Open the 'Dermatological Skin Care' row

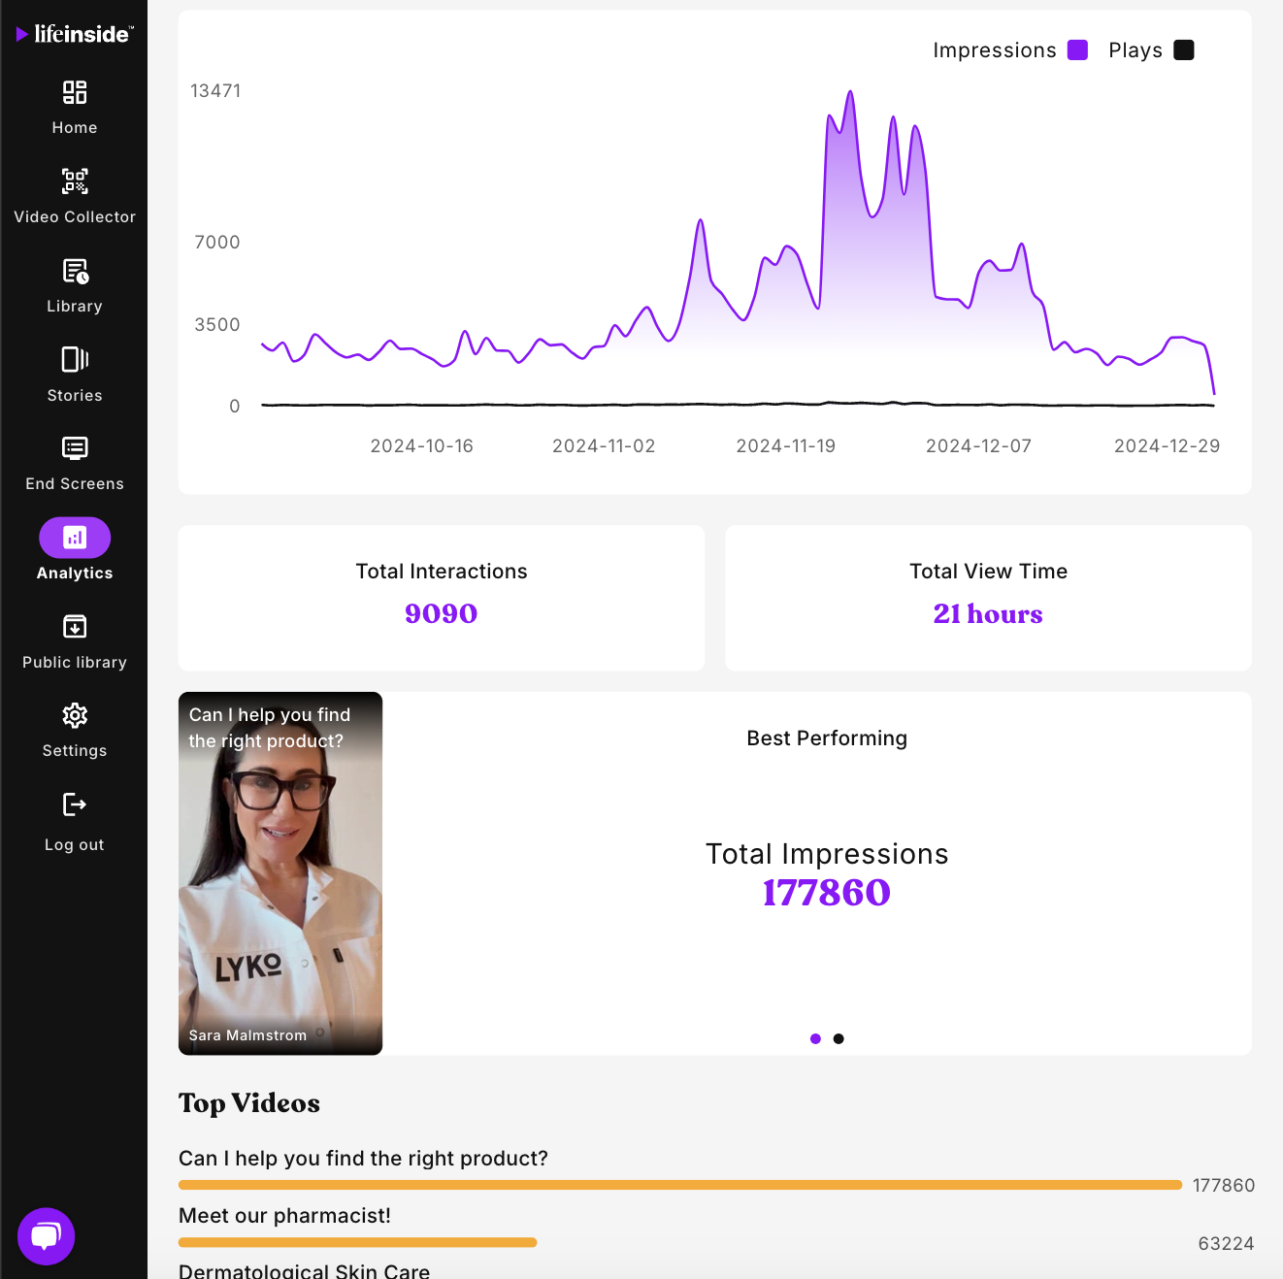click(x=304, y=1270)
